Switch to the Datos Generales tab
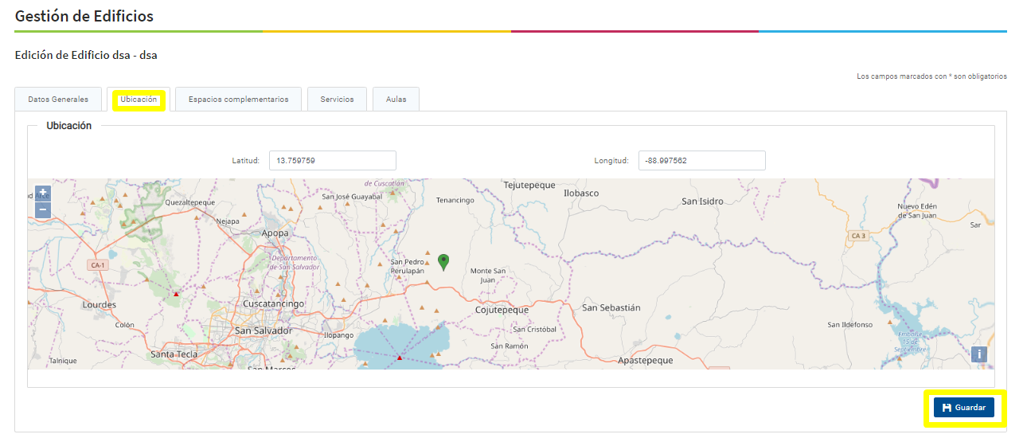 pyautogui.click(x=58, y=100)
